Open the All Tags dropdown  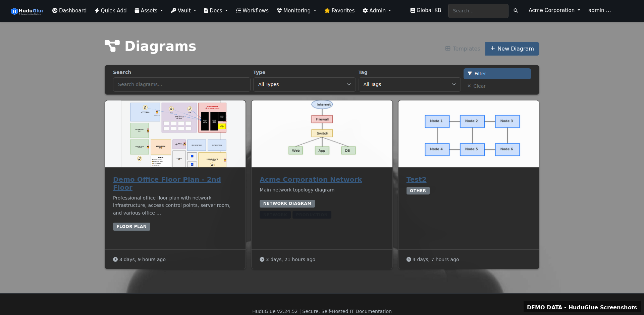tap(409, 84)
